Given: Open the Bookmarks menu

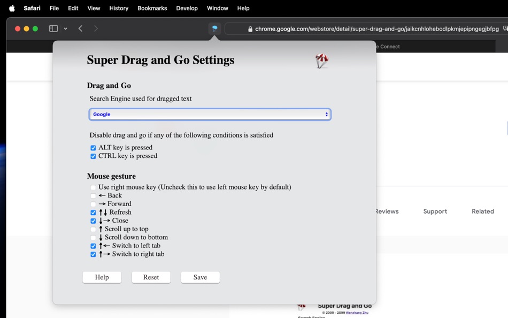Looking at the screenshot, I should [x=152, y=8].
